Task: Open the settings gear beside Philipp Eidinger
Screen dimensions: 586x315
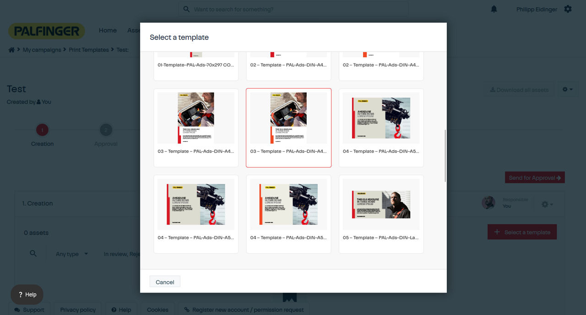Action: (x=568, y=9)
